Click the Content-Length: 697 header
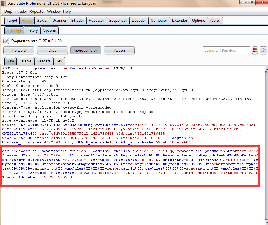This screenshot has width=268, height=225. pos(24,81)
